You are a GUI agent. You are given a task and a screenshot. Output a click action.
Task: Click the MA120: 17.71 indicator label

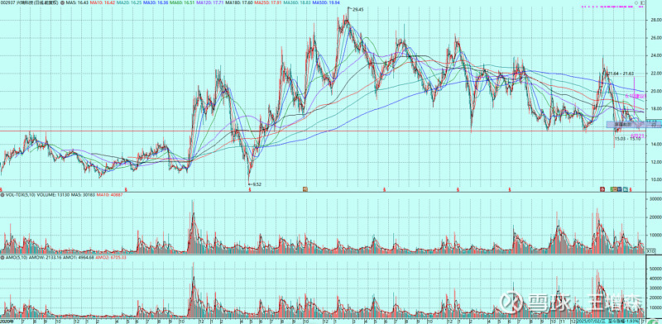tap(210, 2)
